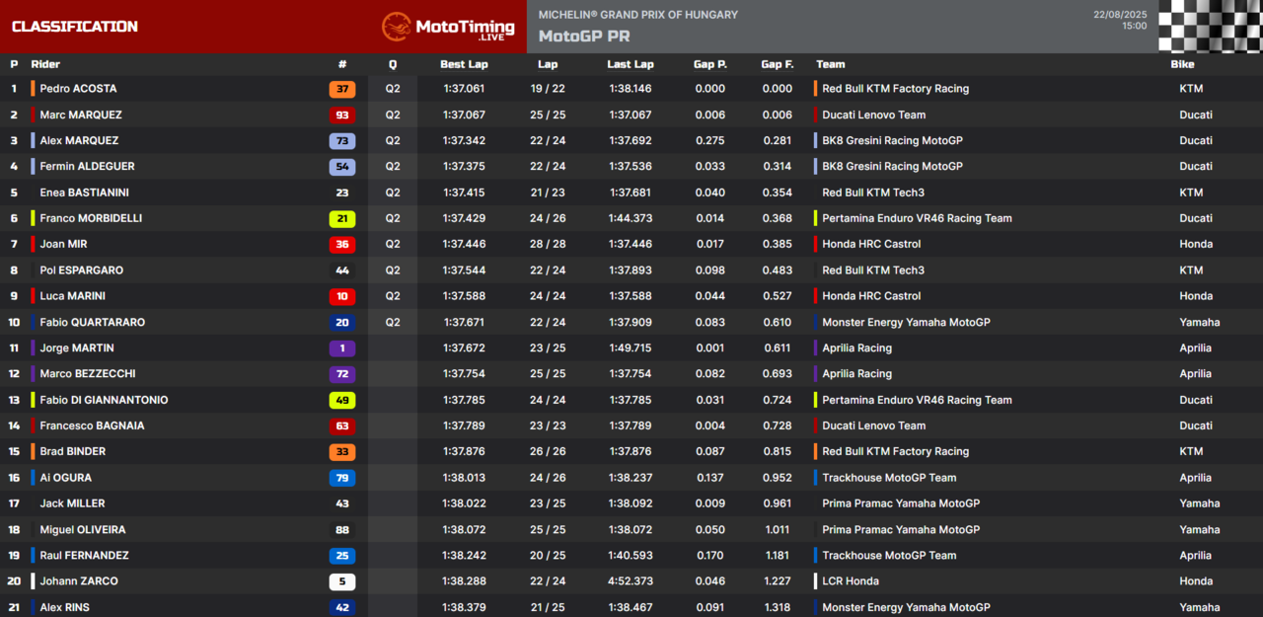Click Zarco's last lap 4:52.373
The width and height of the screenshot is (1263, 617).
click(x=631, y=581)
